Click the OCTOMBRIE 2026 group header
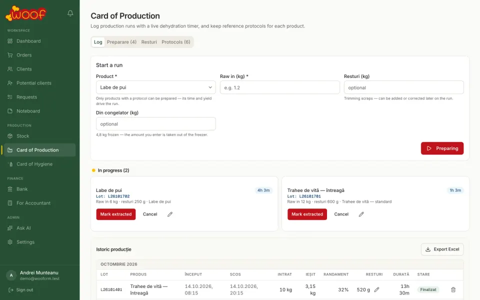480x300 pixels. (x=119, y=264)
